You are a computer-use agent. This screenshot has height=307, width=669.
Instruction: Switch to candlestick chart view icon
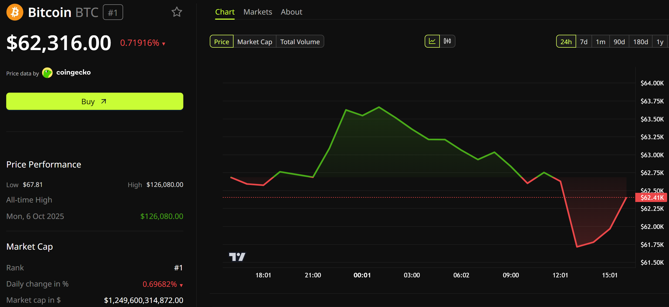(x=447, y=41)
